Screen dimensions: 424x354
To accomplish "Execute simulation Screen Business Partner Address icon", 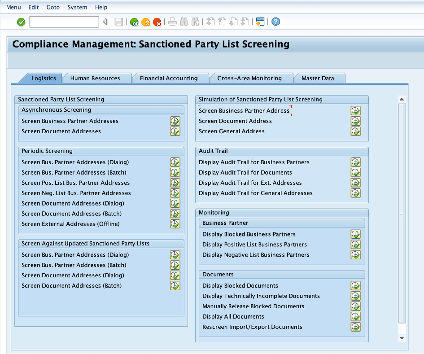I will click(356, 111).
